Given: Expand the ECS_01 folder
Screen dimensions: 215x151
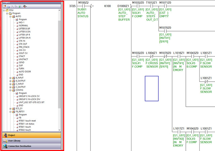Looking at the screenshot, I should [10, 108].
